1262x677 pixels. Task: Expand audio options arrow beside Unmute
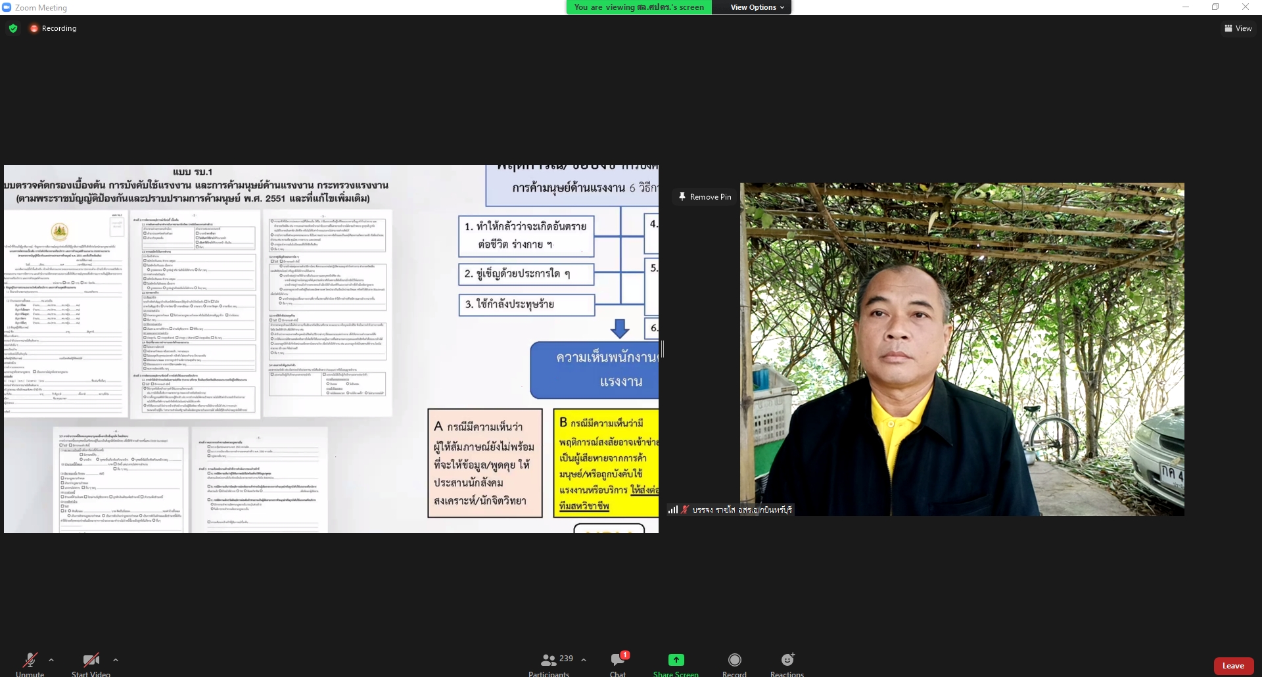point(51,660)
